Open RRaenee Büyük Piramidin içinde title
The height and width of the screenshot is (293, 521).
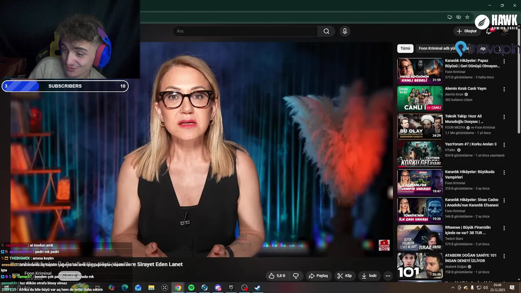coord(468,230)
